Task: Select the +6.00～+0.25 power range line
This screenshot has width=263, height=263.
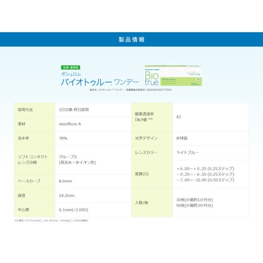Action: 206,169
